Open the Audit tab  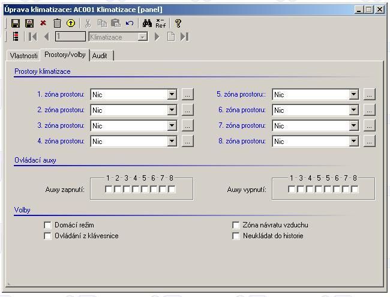pos(100,56)
